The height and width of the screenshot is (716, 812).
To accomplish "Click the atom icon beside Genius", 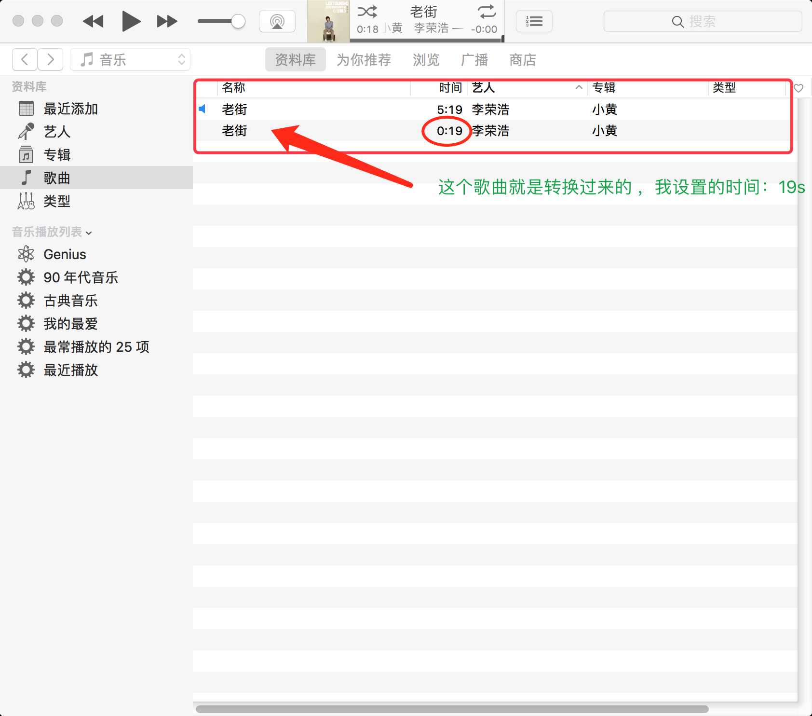I will (x=26, y=254).
